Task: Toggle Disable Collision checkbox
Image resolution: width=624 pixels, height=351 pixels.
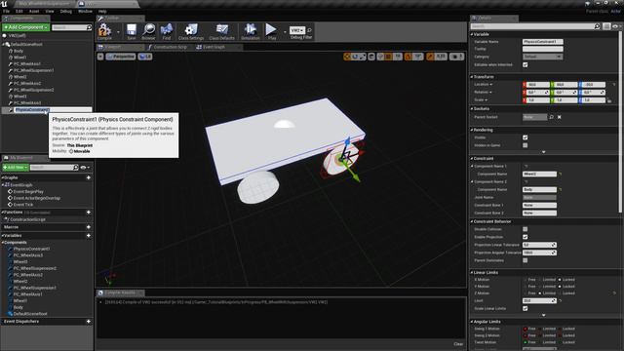Action: coord(526,229)
